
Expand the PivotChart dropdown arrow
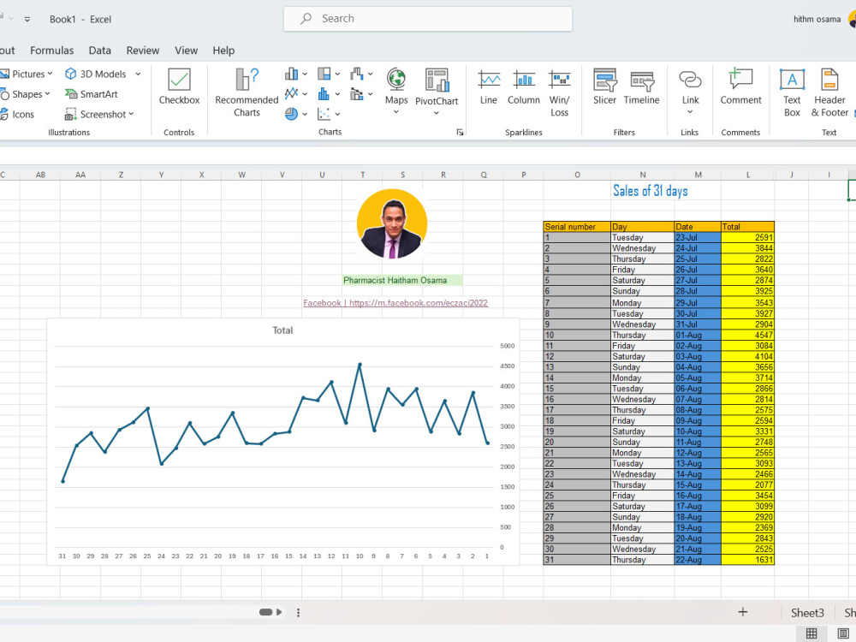(x=437, y=113)
